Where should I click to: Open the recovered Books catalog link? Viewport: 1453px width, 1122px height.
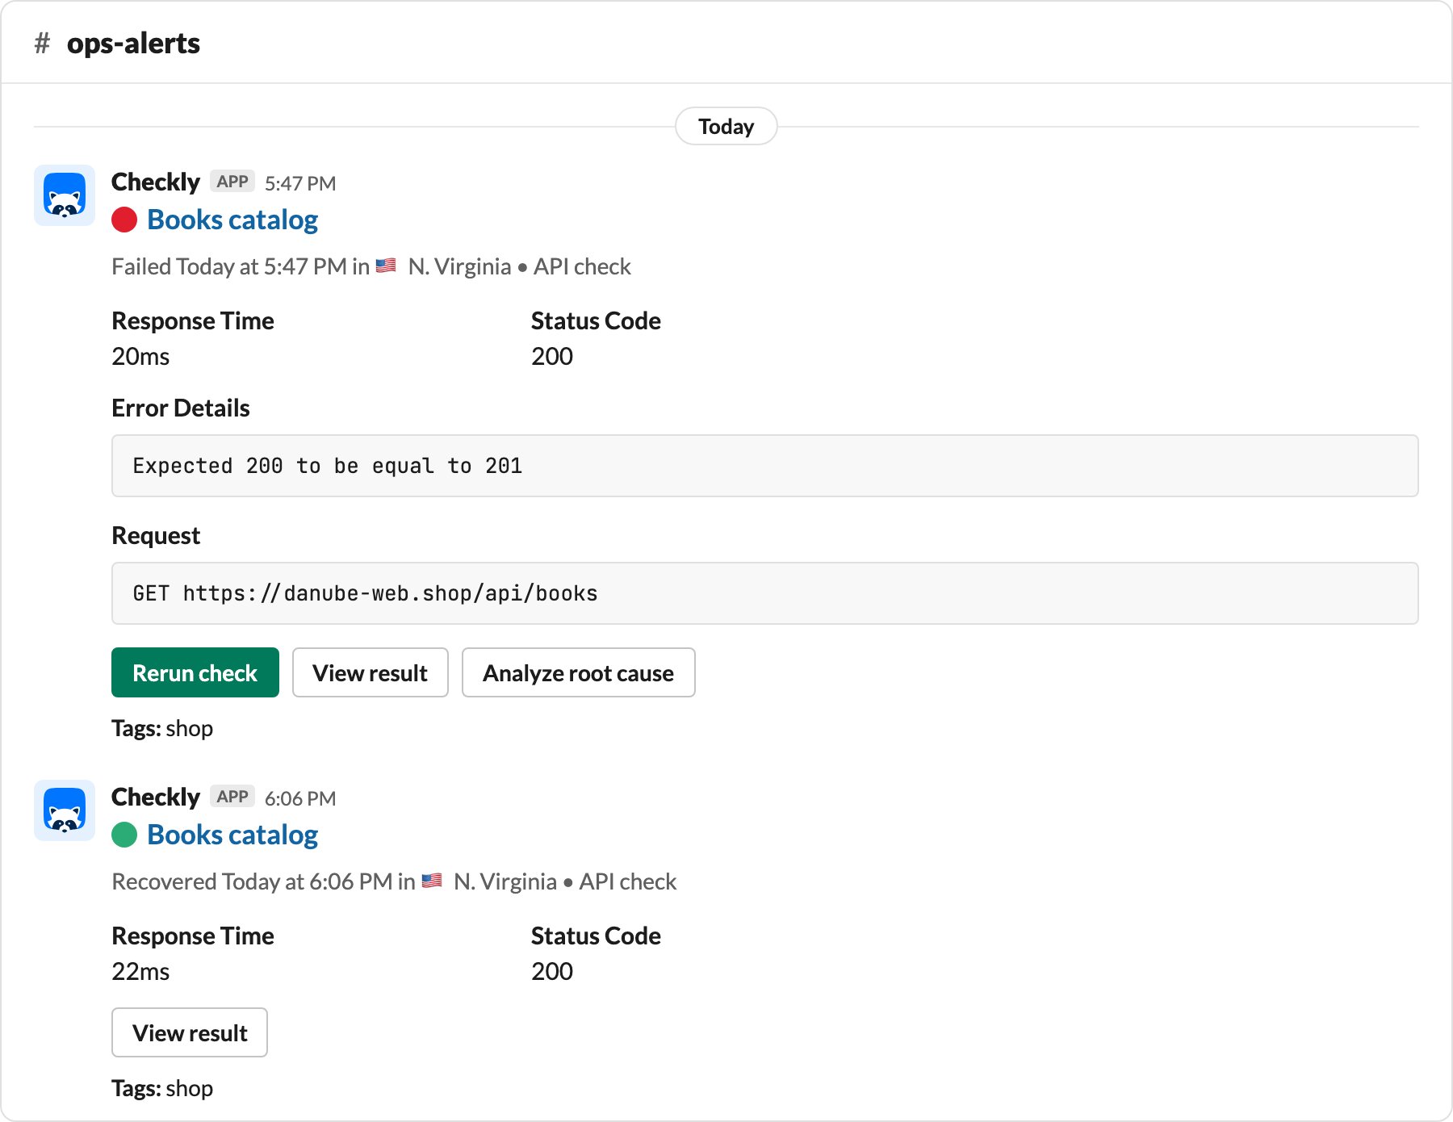(232, 835)
